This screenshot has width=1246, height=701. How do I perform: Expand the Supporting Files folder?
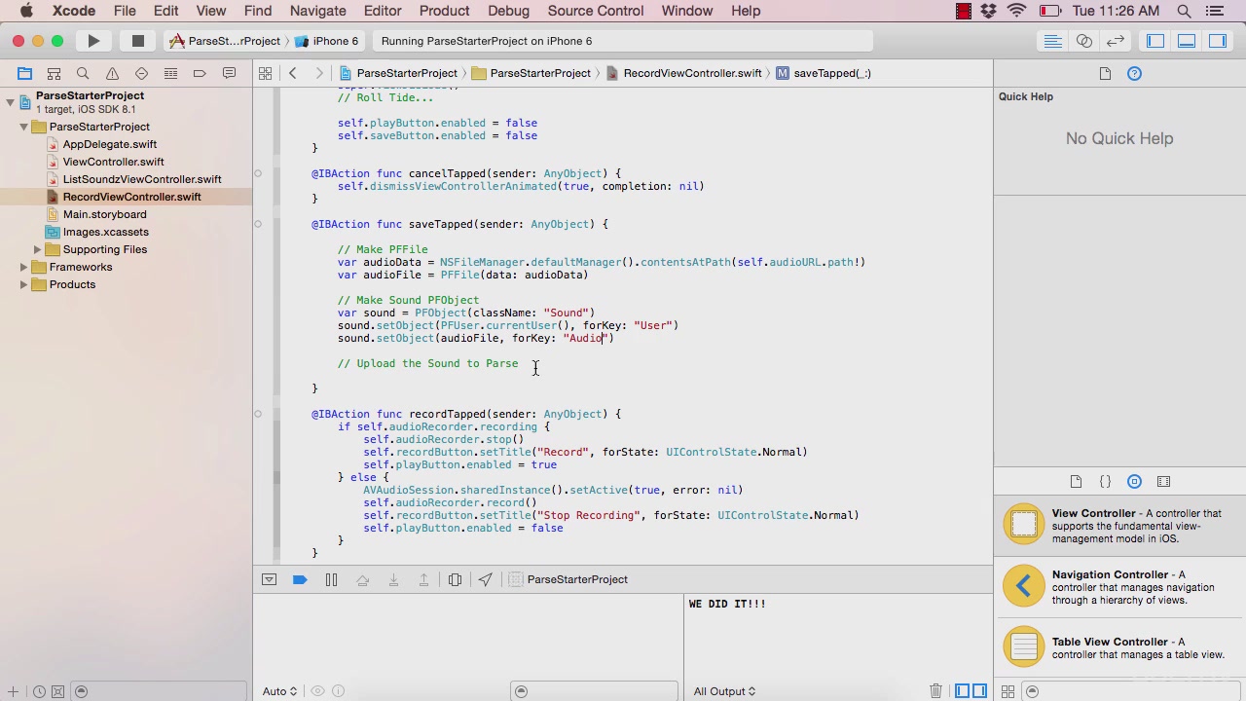click(38, 249)
